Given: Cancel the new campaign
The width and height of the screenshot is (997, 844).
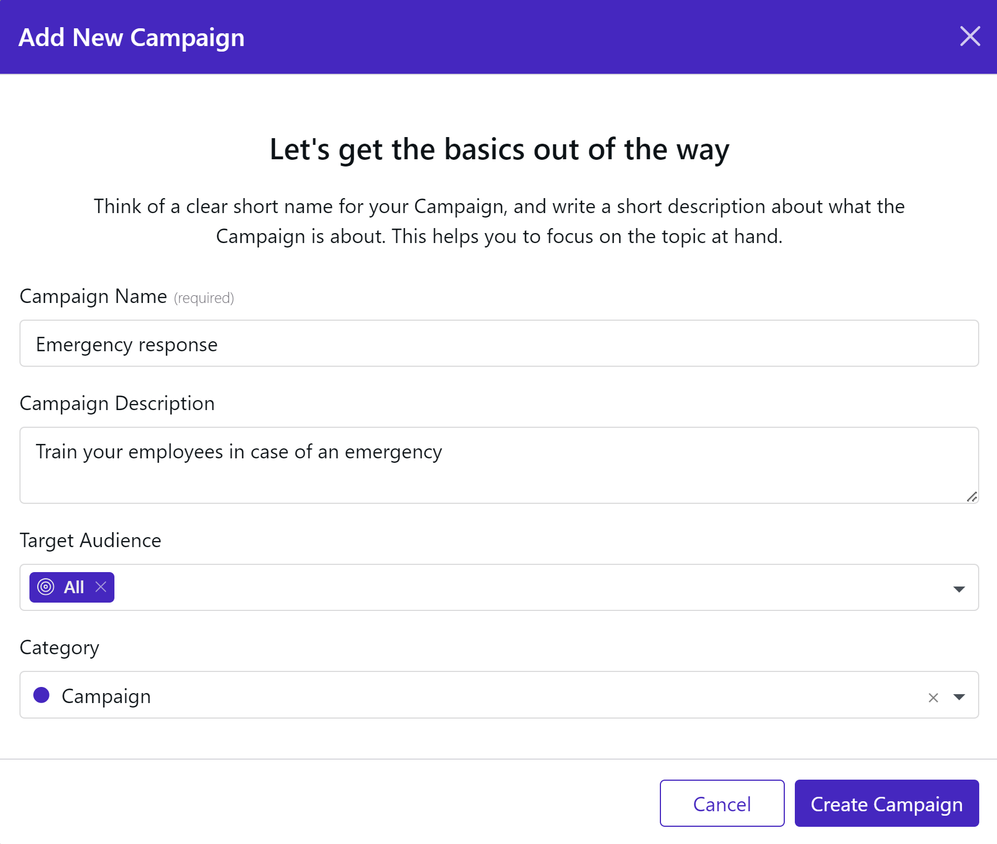Looking at the screenshot, I should (722, 803).
